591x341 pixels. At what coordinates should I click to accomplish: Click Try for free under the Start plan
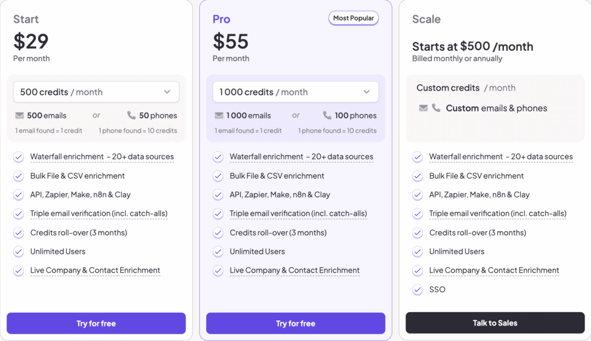(x=96, y=323)
